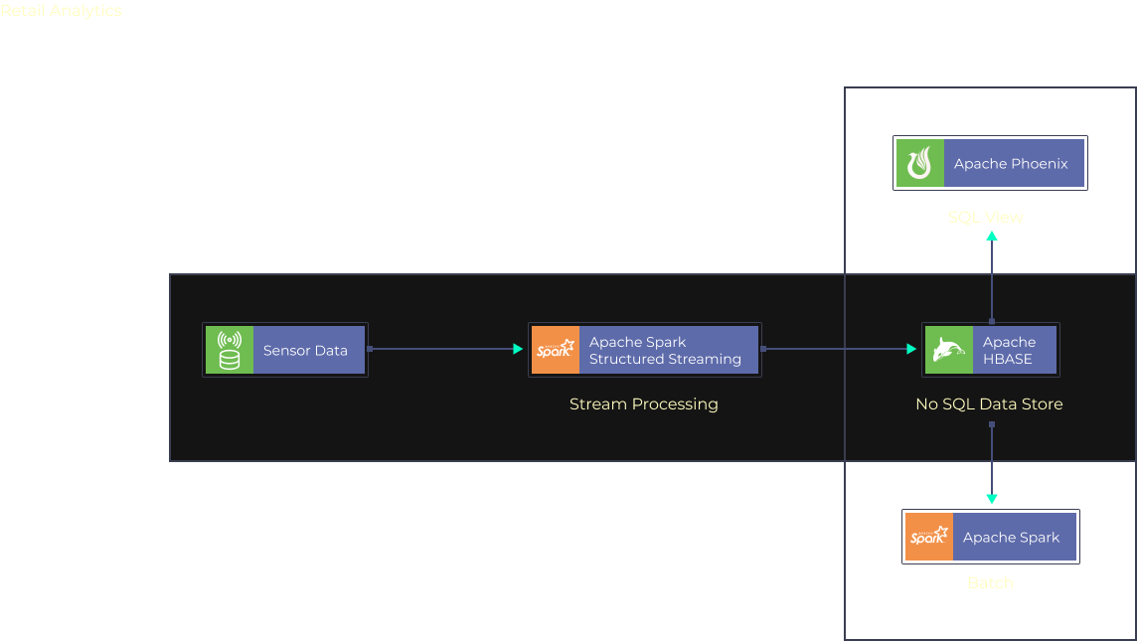Click the SQL View caption

click(985, 217)
